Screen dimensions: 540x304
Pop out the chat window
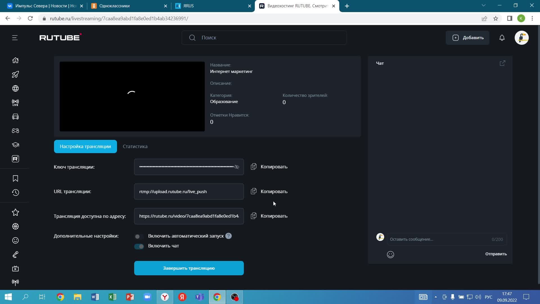point(503,63)
